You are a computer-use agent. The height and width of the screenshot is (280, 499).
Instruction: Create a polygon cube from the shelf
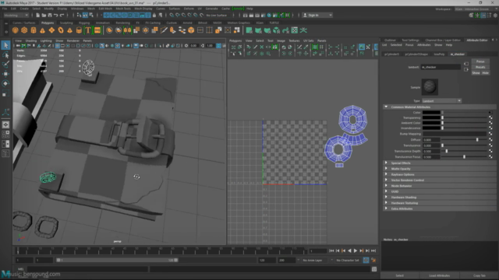[24, 30]
